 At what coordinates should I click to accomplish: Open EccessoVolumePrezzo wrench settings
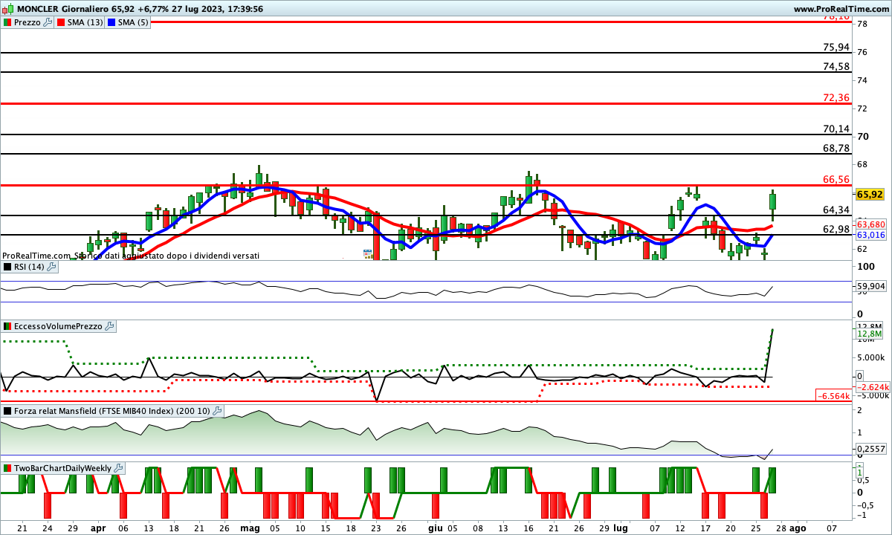(110, 326)
